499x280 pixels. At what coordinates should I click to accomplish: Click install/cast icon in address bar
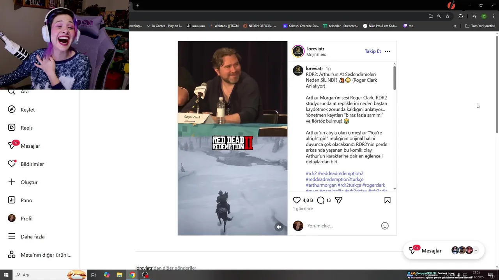(430, 16)
